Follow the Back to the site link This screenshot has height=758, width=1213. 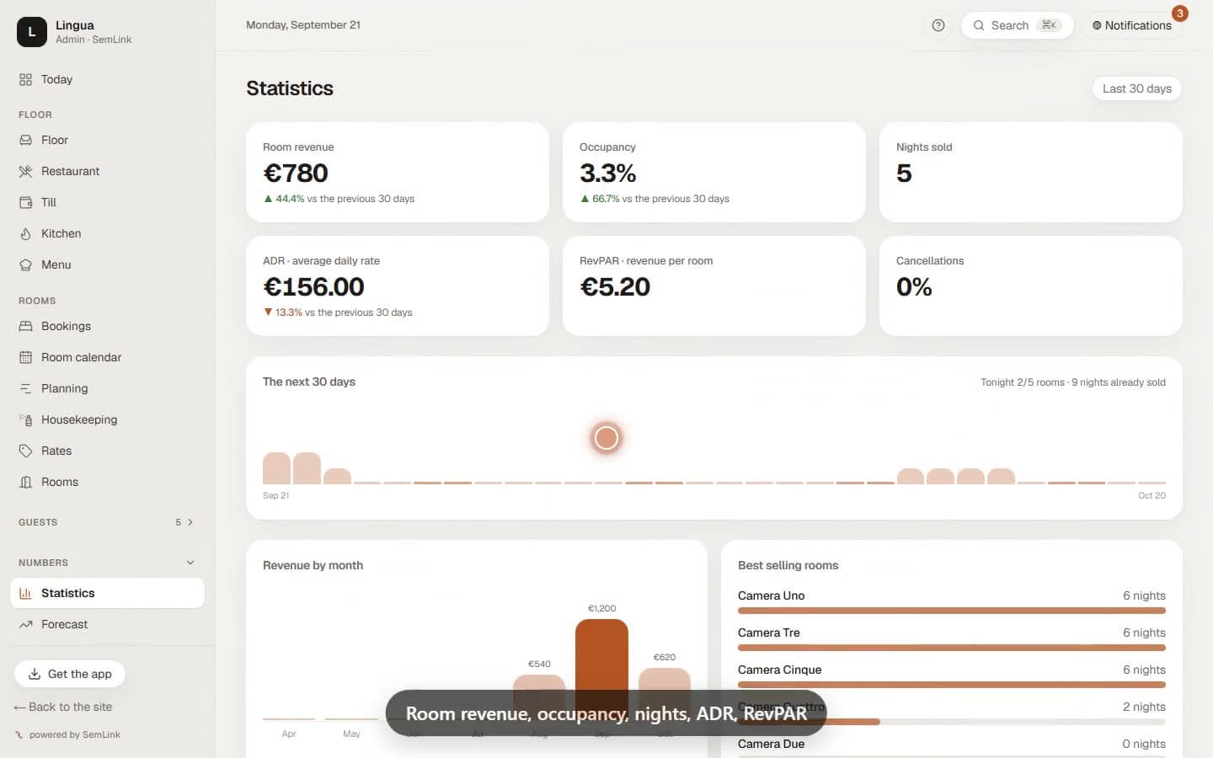coord(63,707)
